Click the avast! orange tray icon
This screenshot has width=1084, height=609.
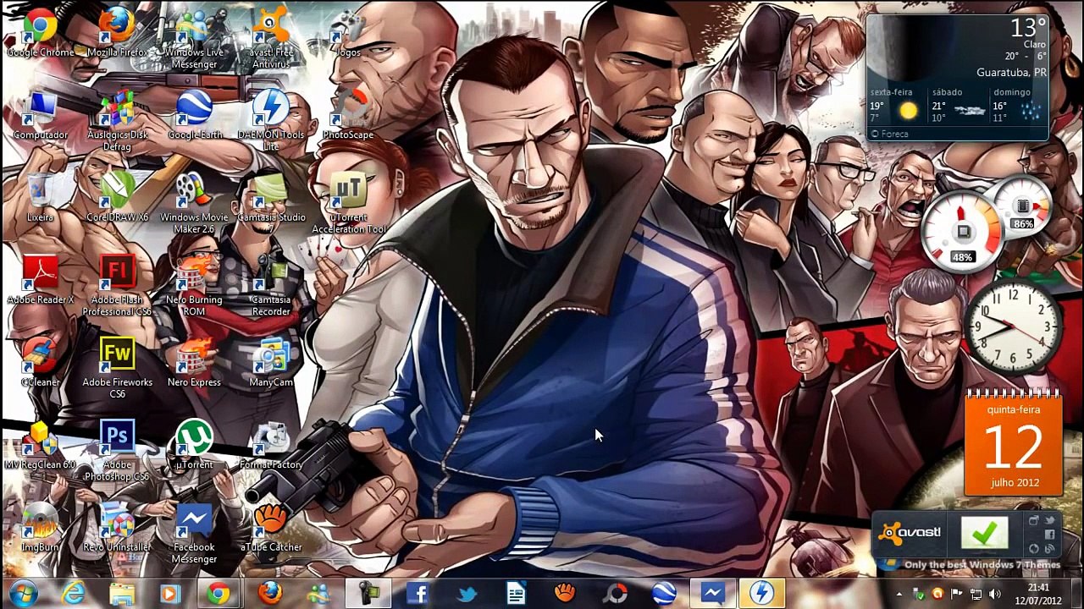(x=937, y=595)
